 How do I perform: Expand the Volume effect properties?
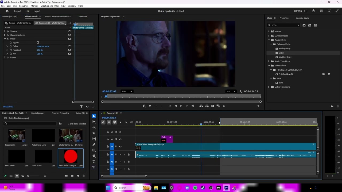[5, 31]
